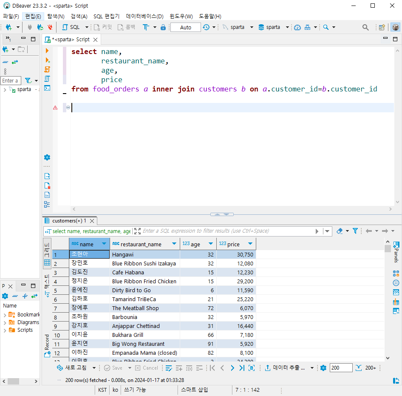Click the results vertical scrollbar thumb
The width and height of the screenshot is (402, 396).
[388, 249]
